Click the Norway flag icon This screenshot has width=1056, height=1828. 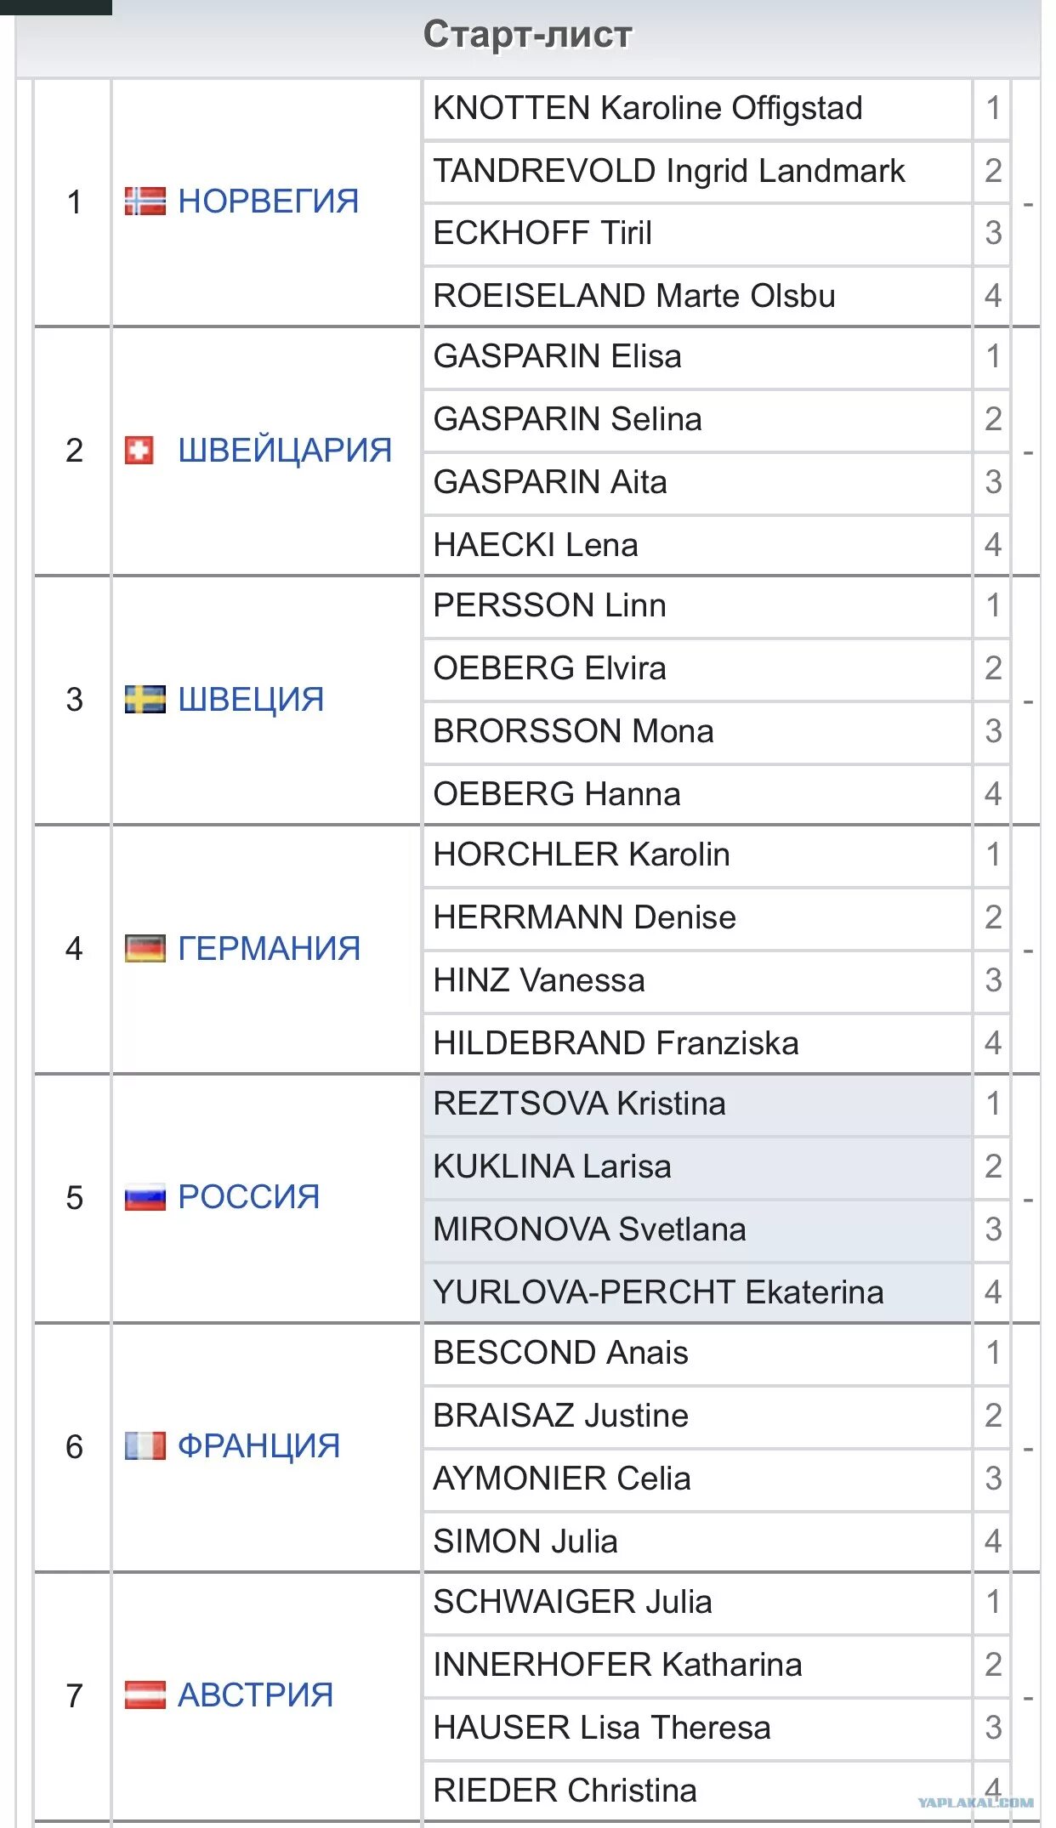(x=145, y=202)
